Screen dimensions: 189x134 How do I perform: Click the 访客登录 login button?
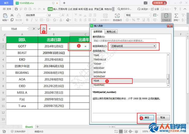tap(159, 3)
